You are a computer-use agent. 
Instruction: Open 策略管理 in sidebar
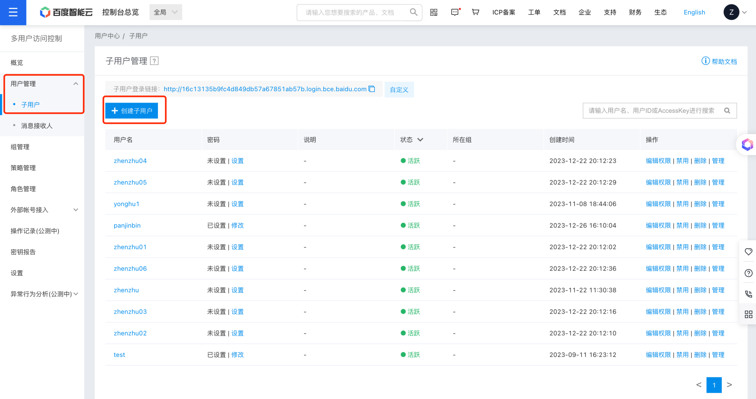pos(23,168)
